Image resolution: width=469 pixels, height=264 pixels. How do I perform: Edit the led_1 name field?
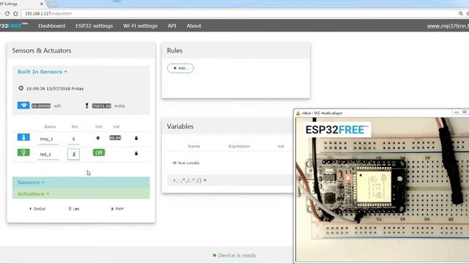48,154
